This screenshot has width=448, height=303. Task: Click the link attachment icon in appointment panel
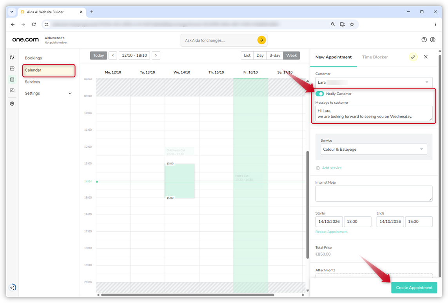[x=413, y=57]
